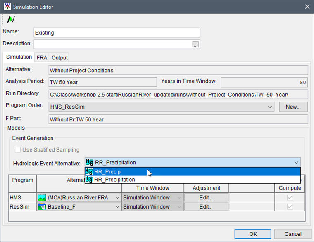Click the HMS icon beside RR_Precip option
The image size is (314, 242).
89,171
